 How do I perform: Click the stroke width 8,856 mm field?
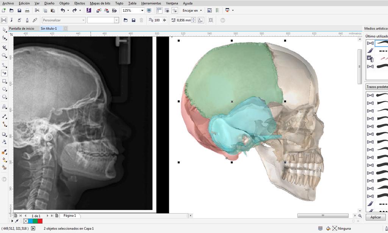pos(184,20)
